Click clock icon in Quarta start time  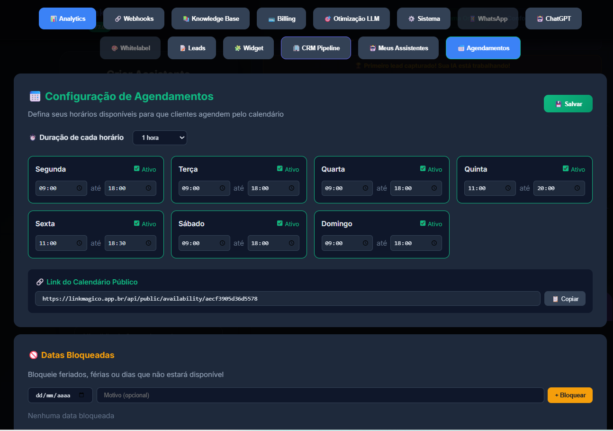click(x=365, y=188)
